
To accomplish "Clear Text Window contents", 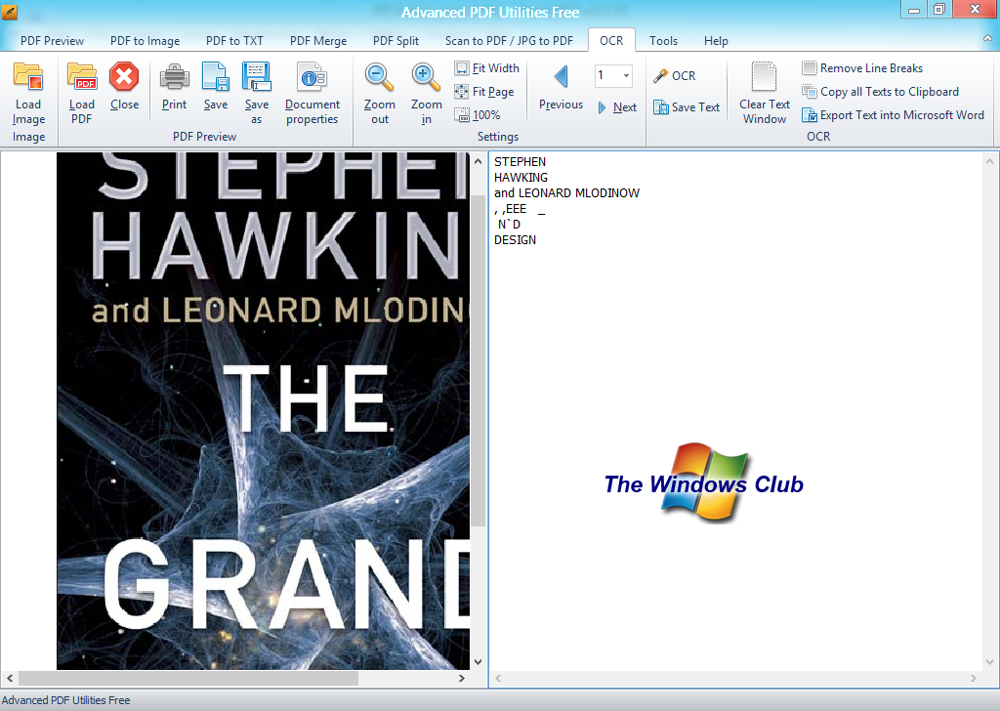I will click(764, 93).
